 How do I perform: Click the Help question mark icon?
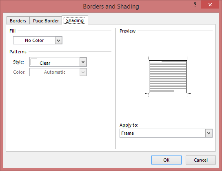(195, 4)
